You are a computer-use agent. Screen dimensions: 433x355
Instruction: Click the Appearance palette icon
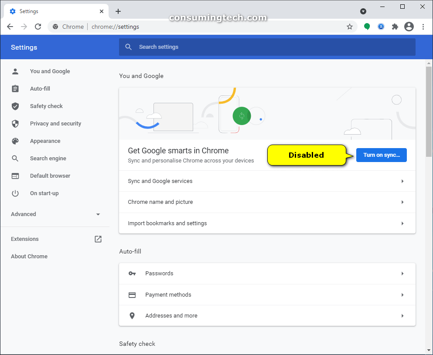point(15,141)
